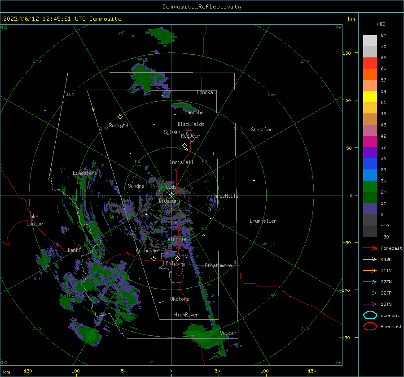Screen dimensions: 404x377
Task: Click the yellow diamond marker above Calgary label
Action: (x=177, y=258)
